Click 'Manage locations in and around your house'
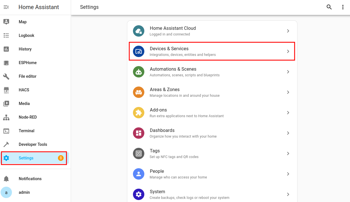 (185, 96)
